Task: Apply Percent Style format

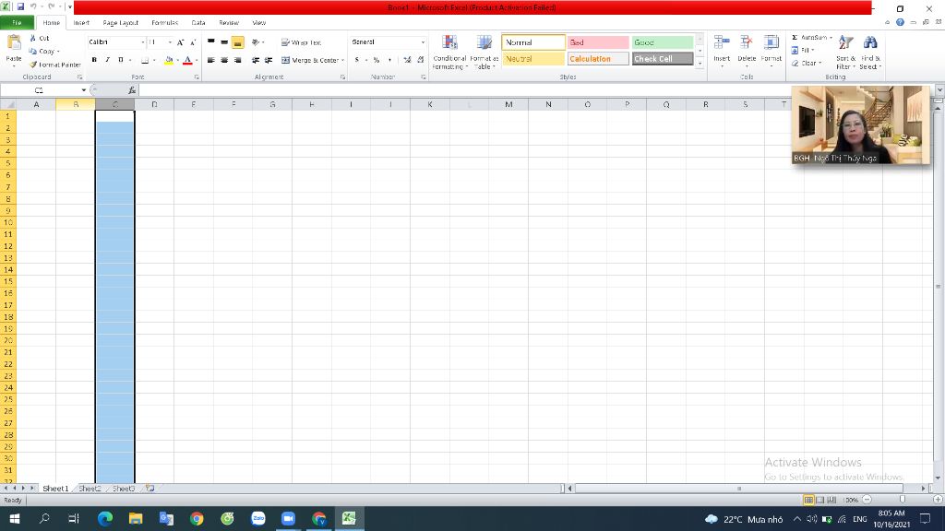Action: tap(377, 60)
